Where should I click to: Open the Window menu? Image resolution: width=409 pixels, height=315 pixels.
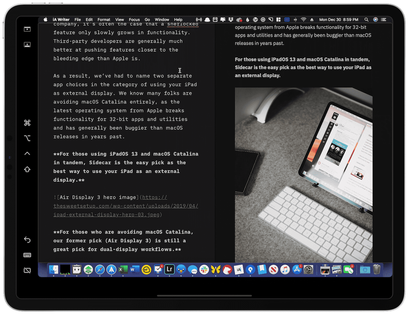coord(162,20)
